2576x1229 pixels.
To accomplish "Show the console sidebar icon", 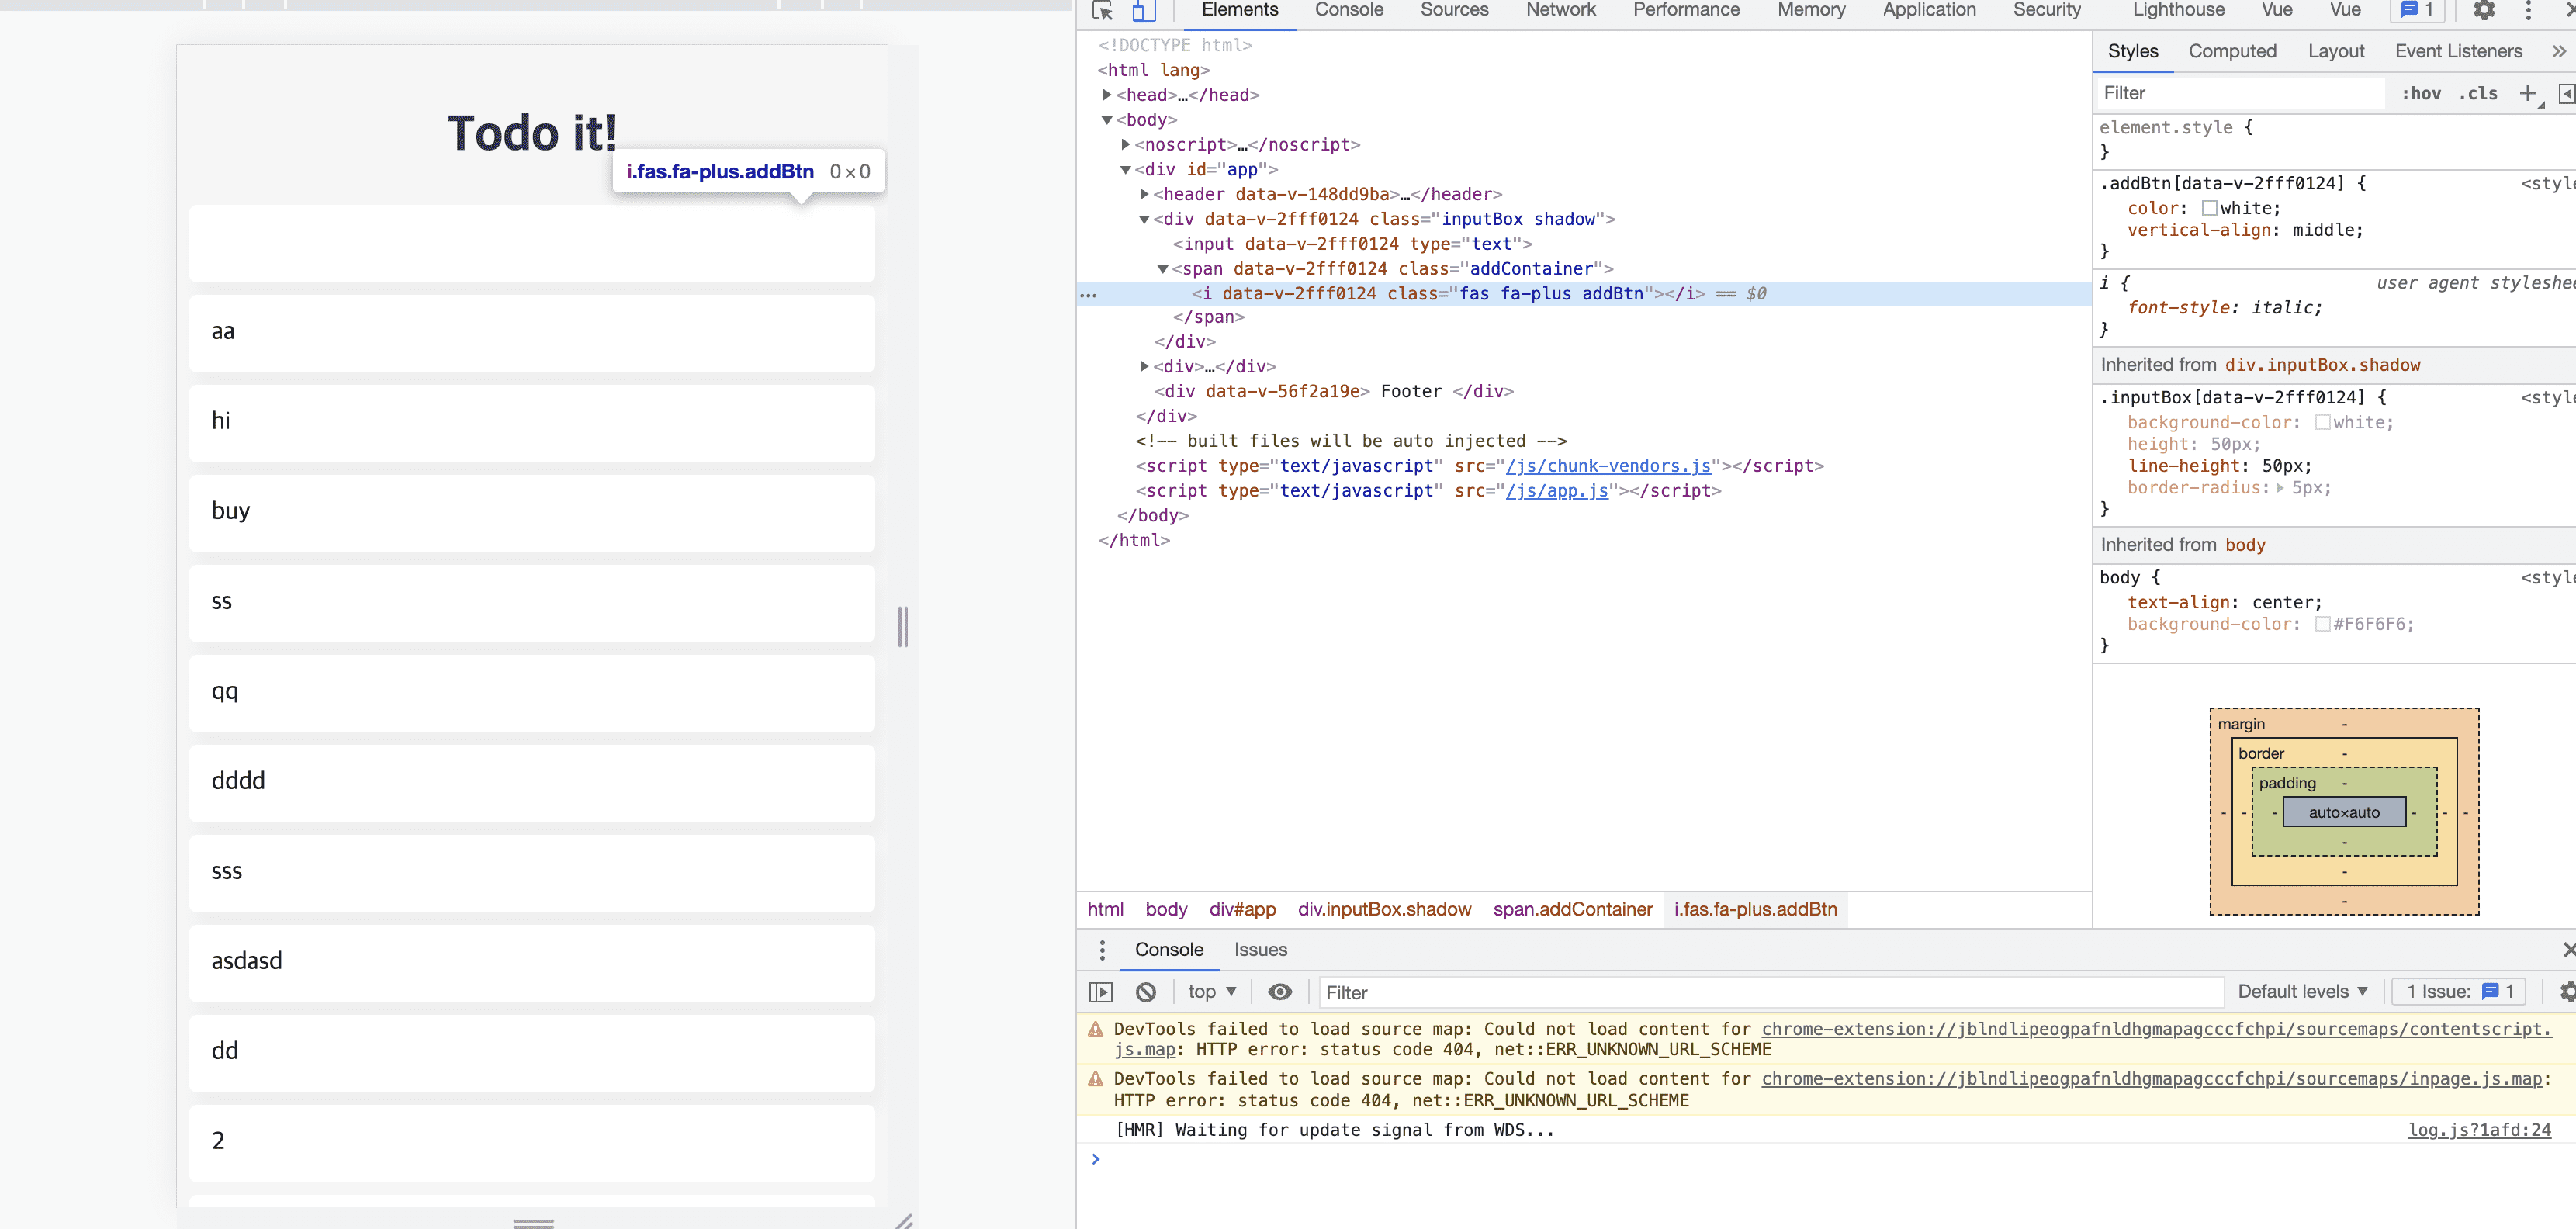I will 1100,992.
